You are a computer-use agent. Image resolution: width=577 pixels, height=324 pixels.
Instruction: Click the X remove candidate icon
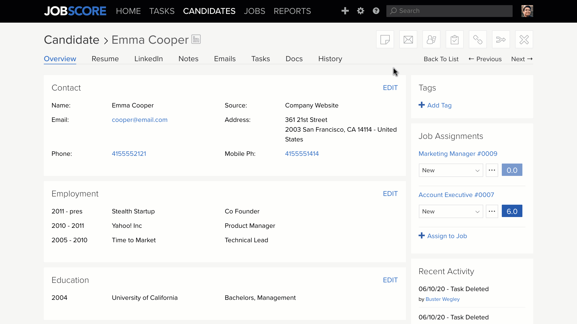click(x=524, y=39)
